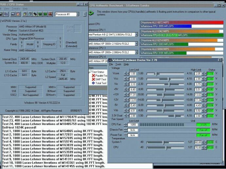Viewport: 226px width, 169px height.
Task: Click the SSE2 'Not Supported' field
Action: point(30,95)
